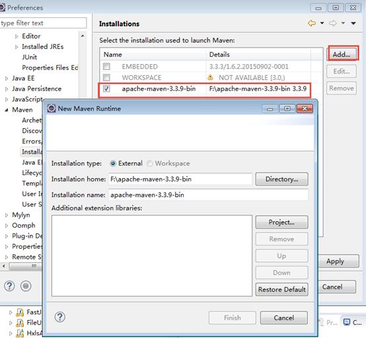
Task: Expand the Java EE tree node
Action: (7, 79)
